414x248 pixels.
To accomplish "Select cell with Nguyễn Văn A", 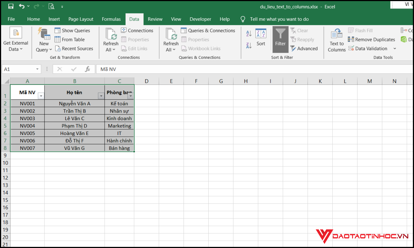I will pos(75,104).
